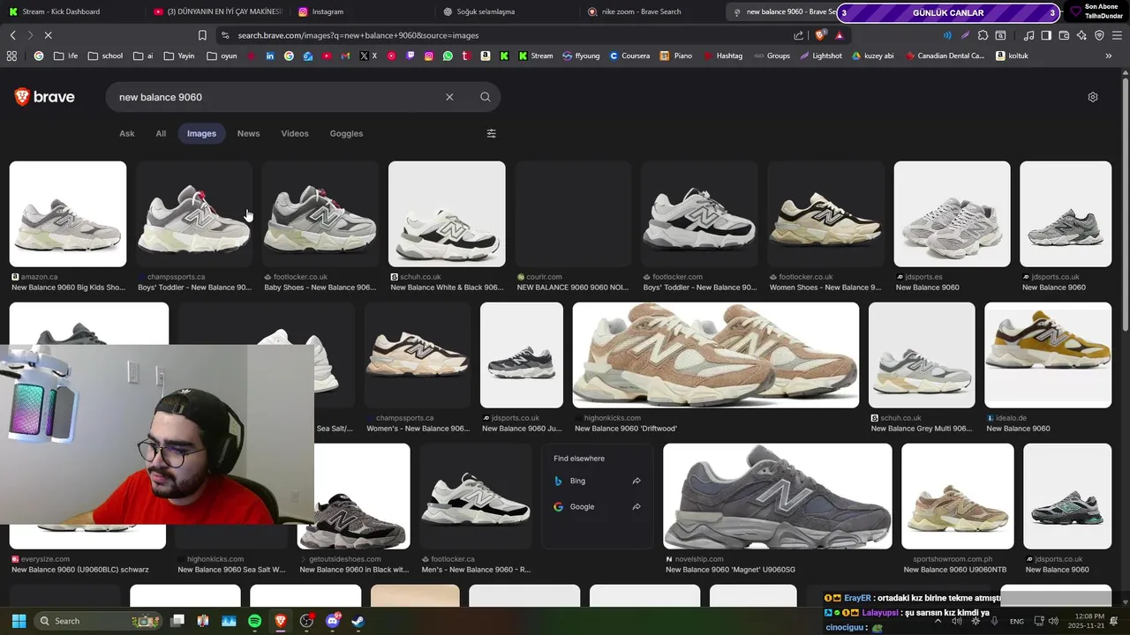The height and width of the screenshot is (635, 1130).
Task: Open Discord from the taskbar
Action: click(333, 621)
